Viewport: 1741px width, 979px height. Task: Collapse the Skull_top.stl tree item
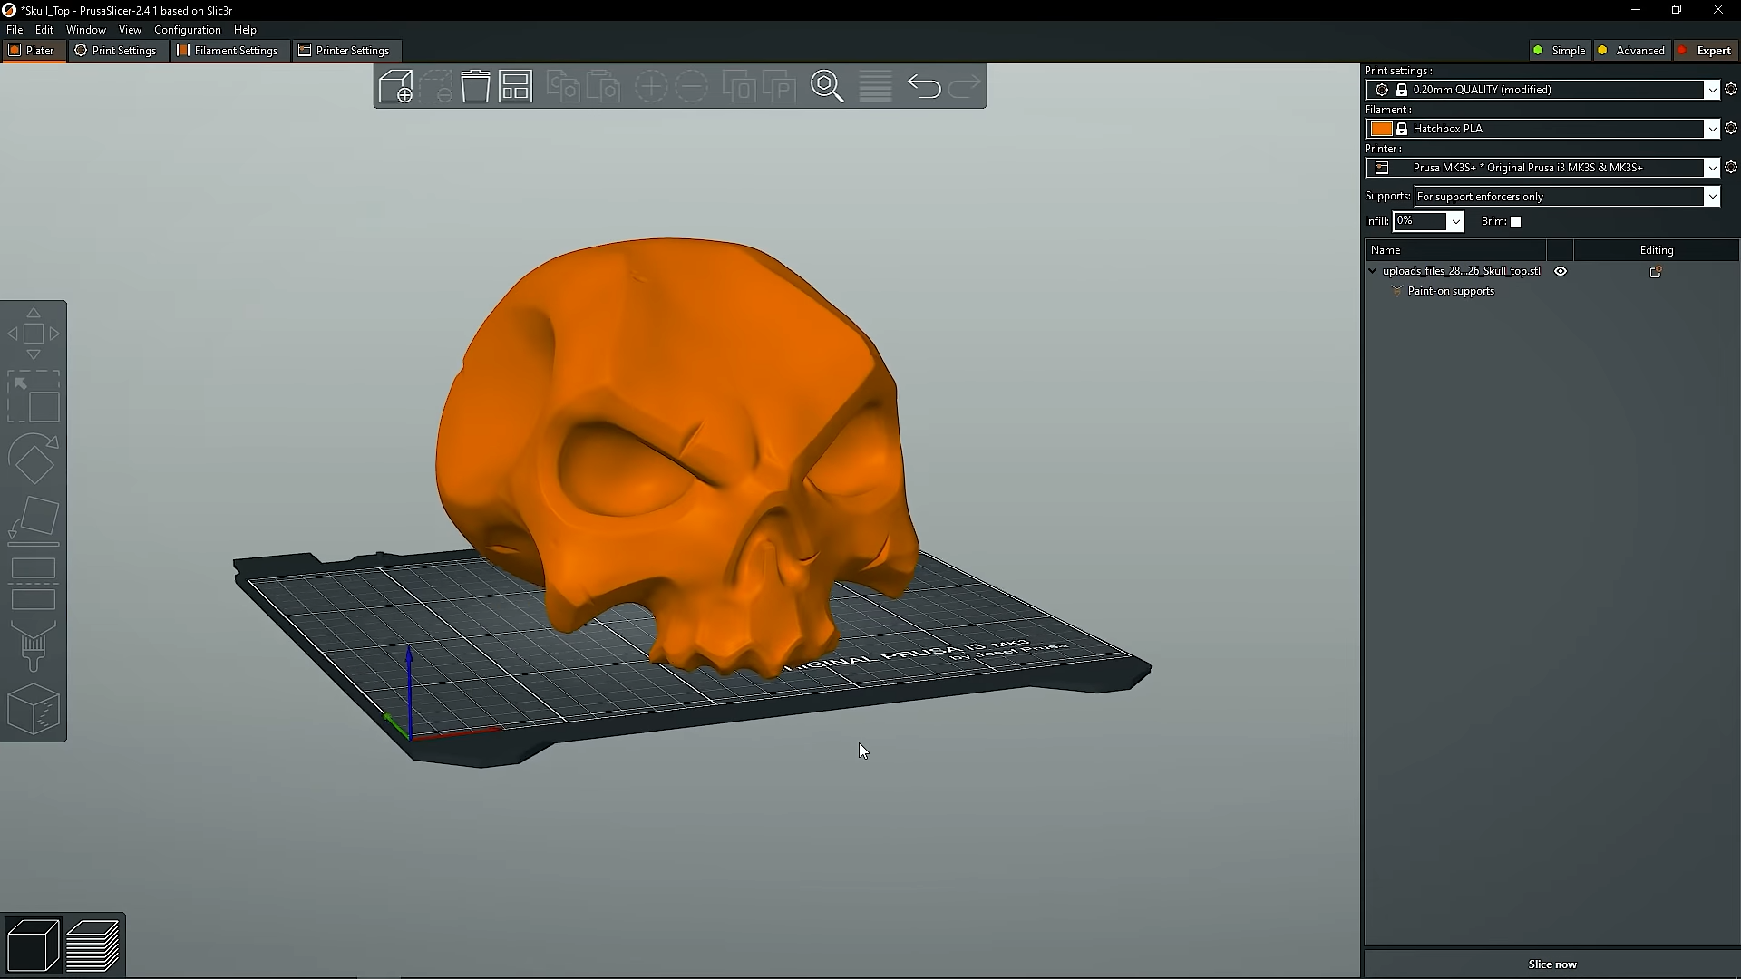pyautogui.click(x=1372, y=270)
